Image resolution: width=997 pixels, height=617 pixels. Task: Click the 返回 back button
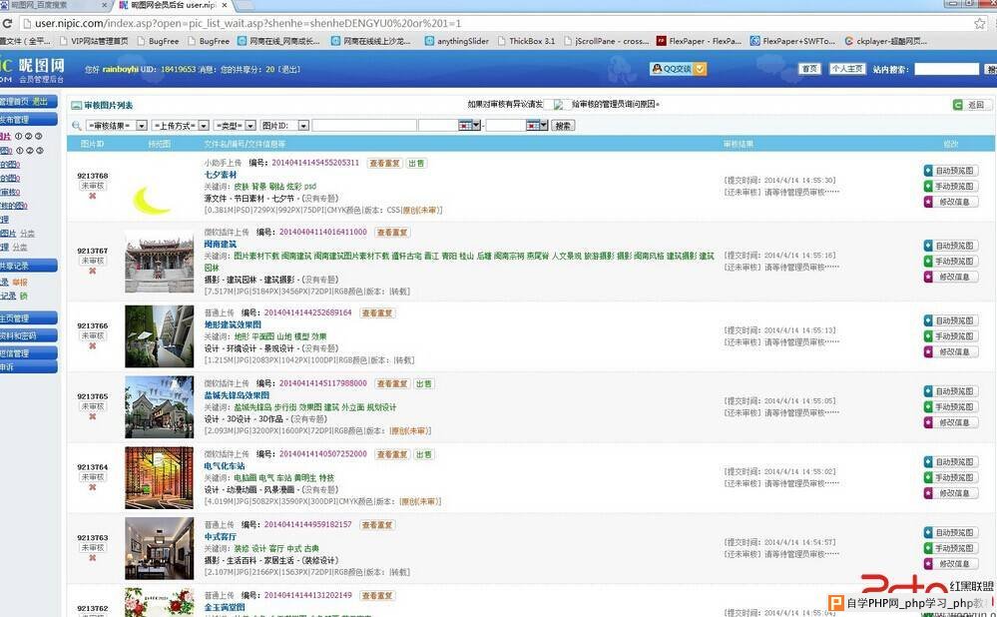pos(972,105)
